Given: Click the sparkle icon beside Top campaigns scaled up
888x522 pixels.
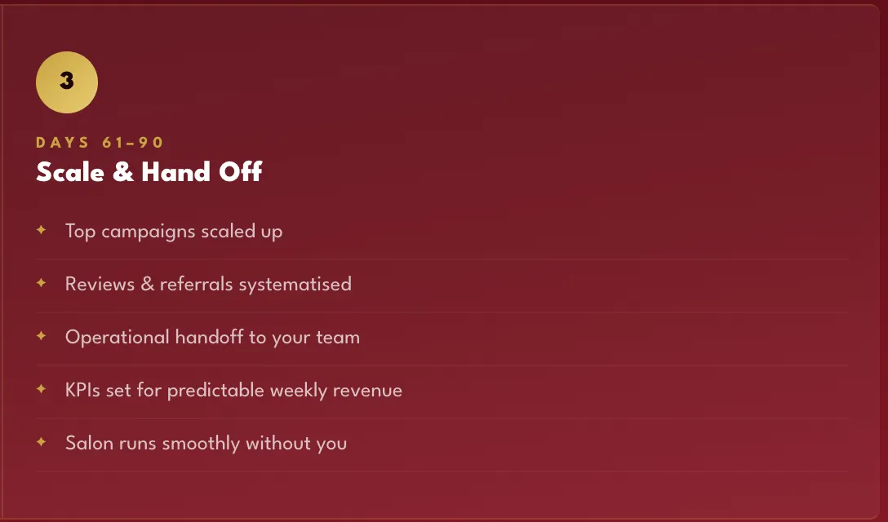Looking at the screenshot, I should [x=42, y=229].
